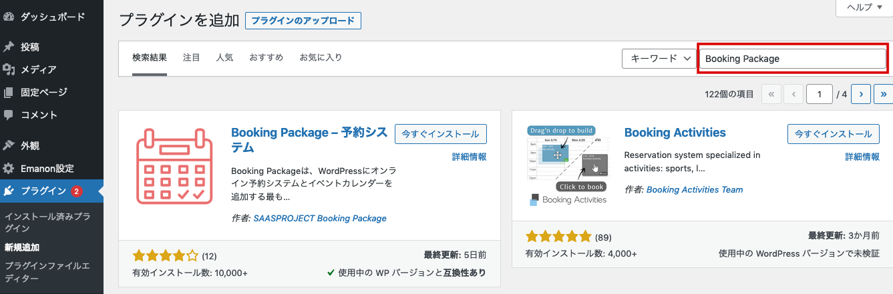
Task: Click the comment bubble icon beside コメント
Action: point(9,115)
